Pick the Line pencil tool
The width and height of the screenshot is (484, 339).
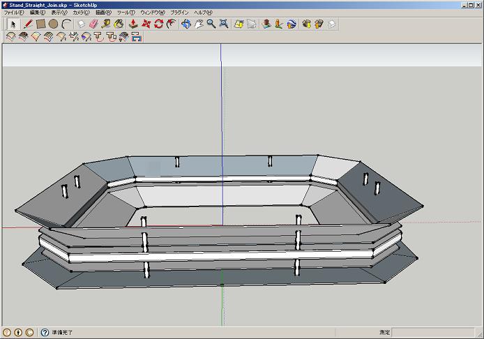pyautogui.click(x=29, y=24)
